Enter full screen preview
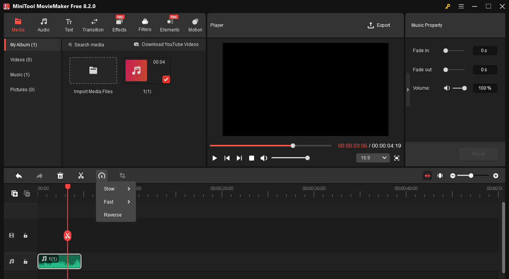This screenshot has width=509, height=279. coord(397,158)
